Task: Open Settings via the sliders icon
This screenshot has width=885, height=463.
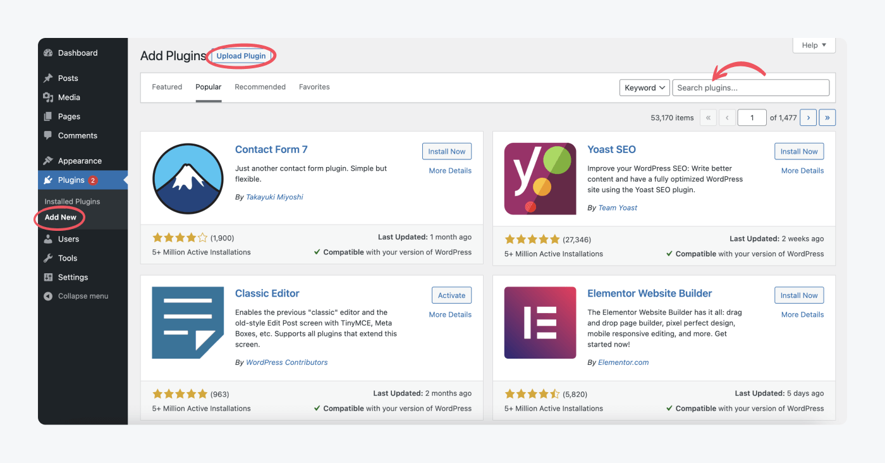Action: tap(49, 277)
